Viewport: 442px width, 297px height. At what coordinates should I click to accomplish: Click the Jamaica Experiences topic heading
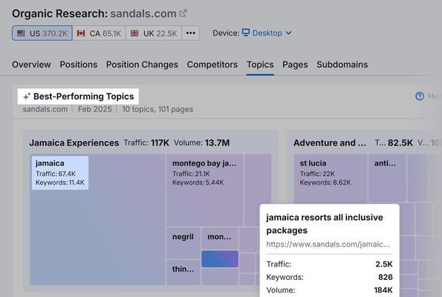pyautogui.click(x=74, y=143)
